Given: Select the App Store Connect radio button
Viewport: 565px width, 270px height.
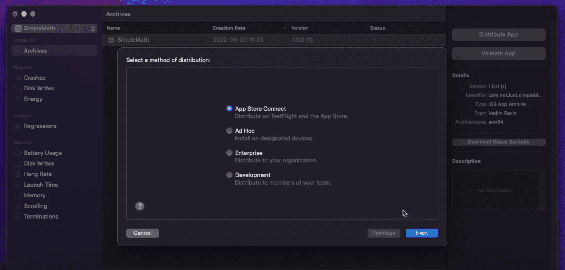Looking at the screenshot, I should 229,108.
